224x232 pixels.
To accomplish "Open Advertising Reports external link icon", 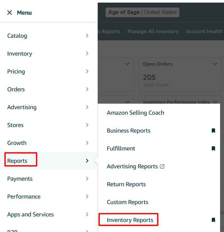I will (162, 166).
